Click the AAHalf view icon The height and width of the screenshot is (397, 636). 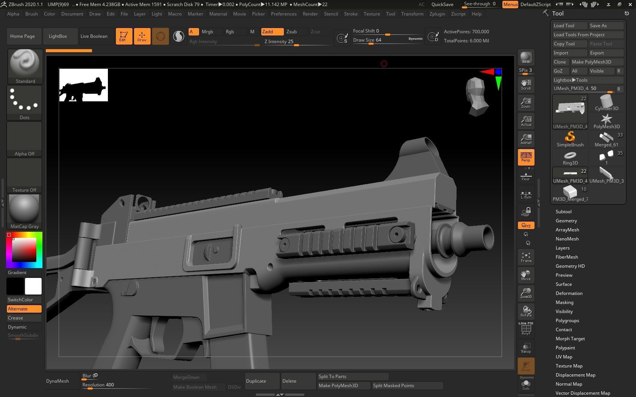[x=526, y=139]
